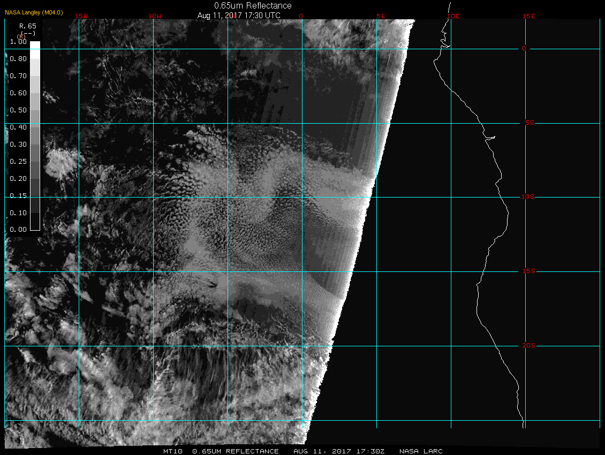
Task: Click the 10W longitude label
Action: point(154,16)
